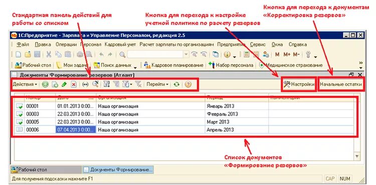Click the posted document icon in row 00003
Viewport: 376px width, 185px height.
[19, 114]
